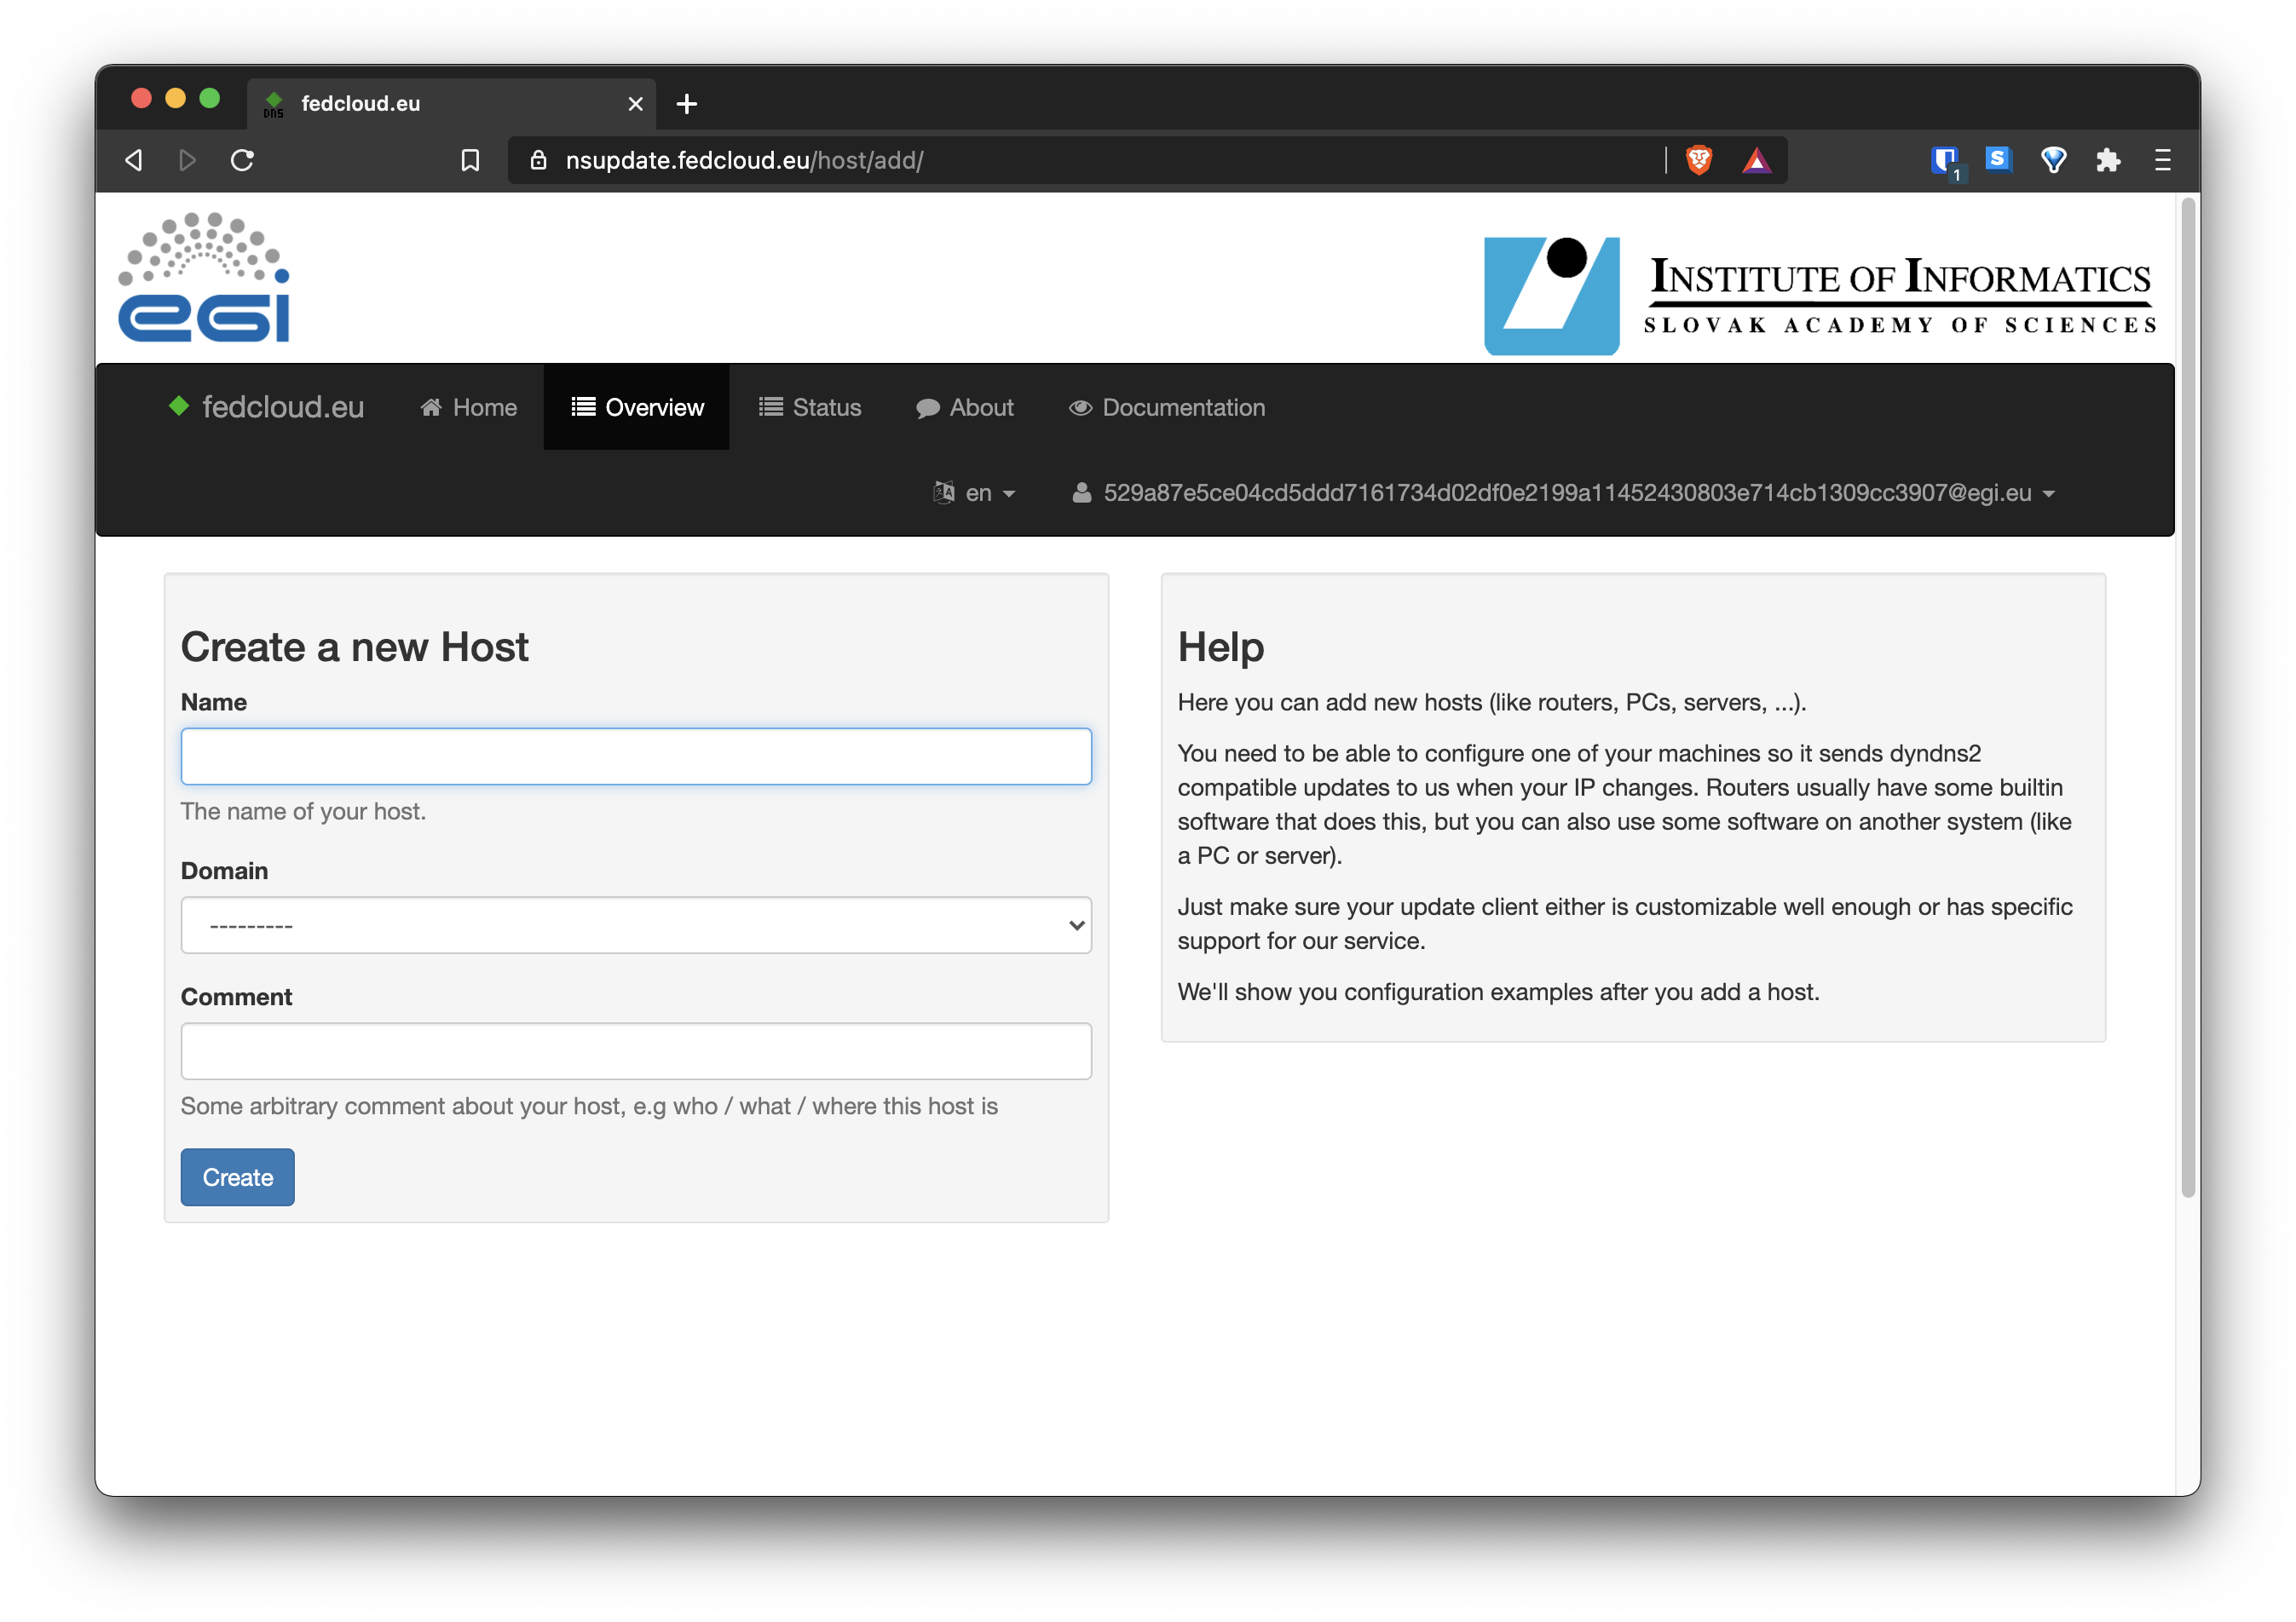The image size is (2296, 1622).
Task: Click the EGI logo image
Action: pyautogui.click(x=205, y=278)
